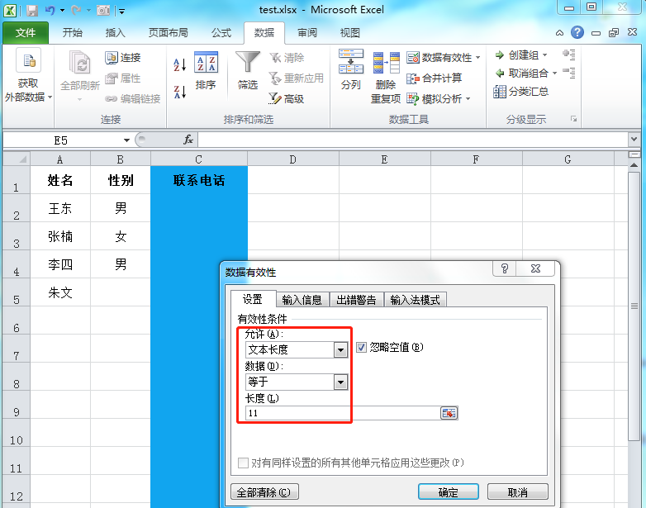Click Cancel (取消) button
The height and width of the screenshot is (508, 646).
tap(517, 492)
